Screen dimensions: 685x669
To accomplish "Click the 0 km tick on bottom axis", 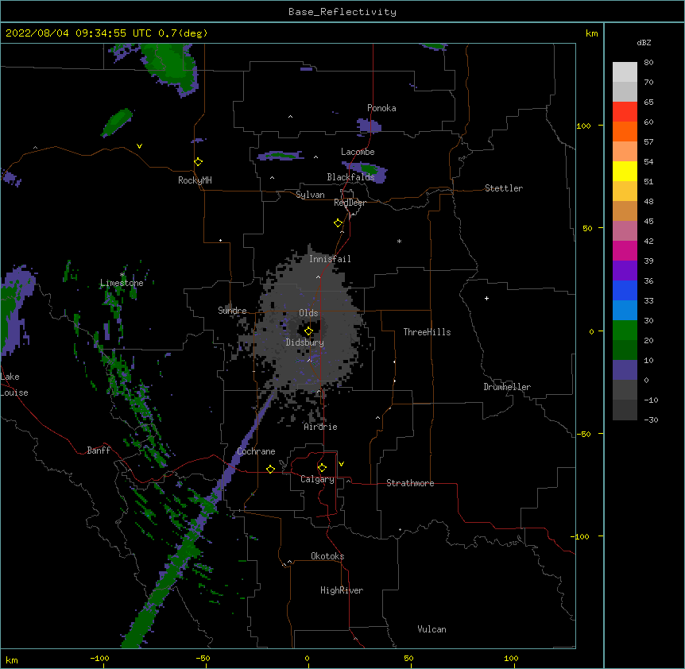I will click(x=307, y=658).
